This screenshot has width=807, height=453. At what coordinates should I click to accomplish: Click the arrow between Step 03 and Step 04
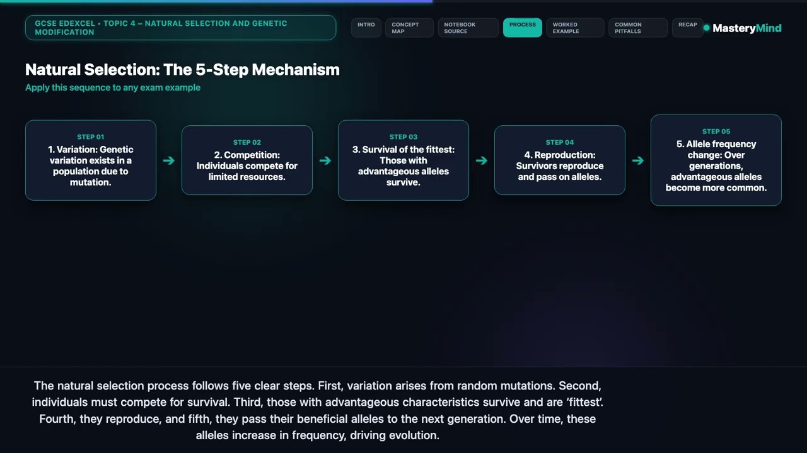481,160
